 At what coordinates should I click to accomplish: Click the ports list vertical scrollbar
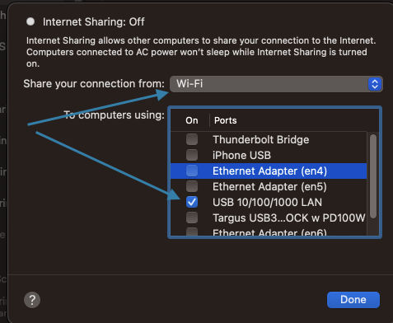point(373,176)
